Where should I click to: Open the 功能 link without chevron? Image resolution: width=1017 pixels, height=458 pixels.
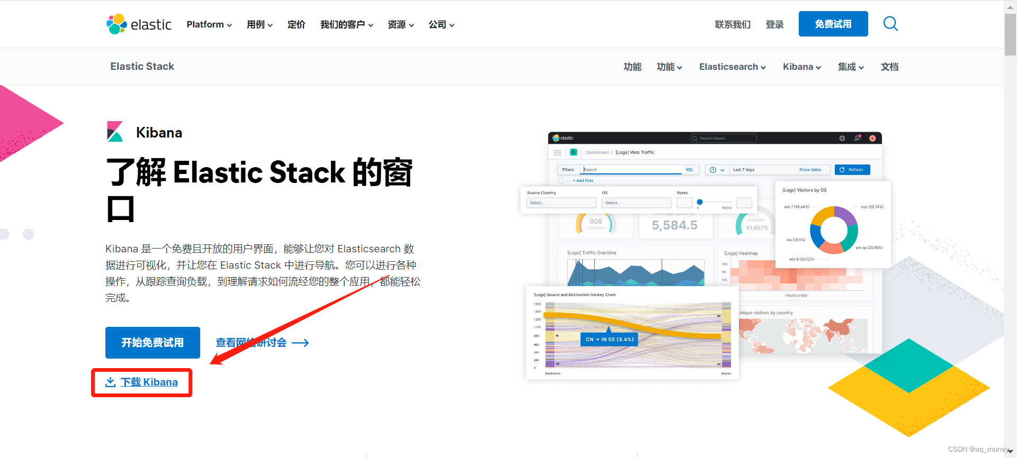[632, 67]
